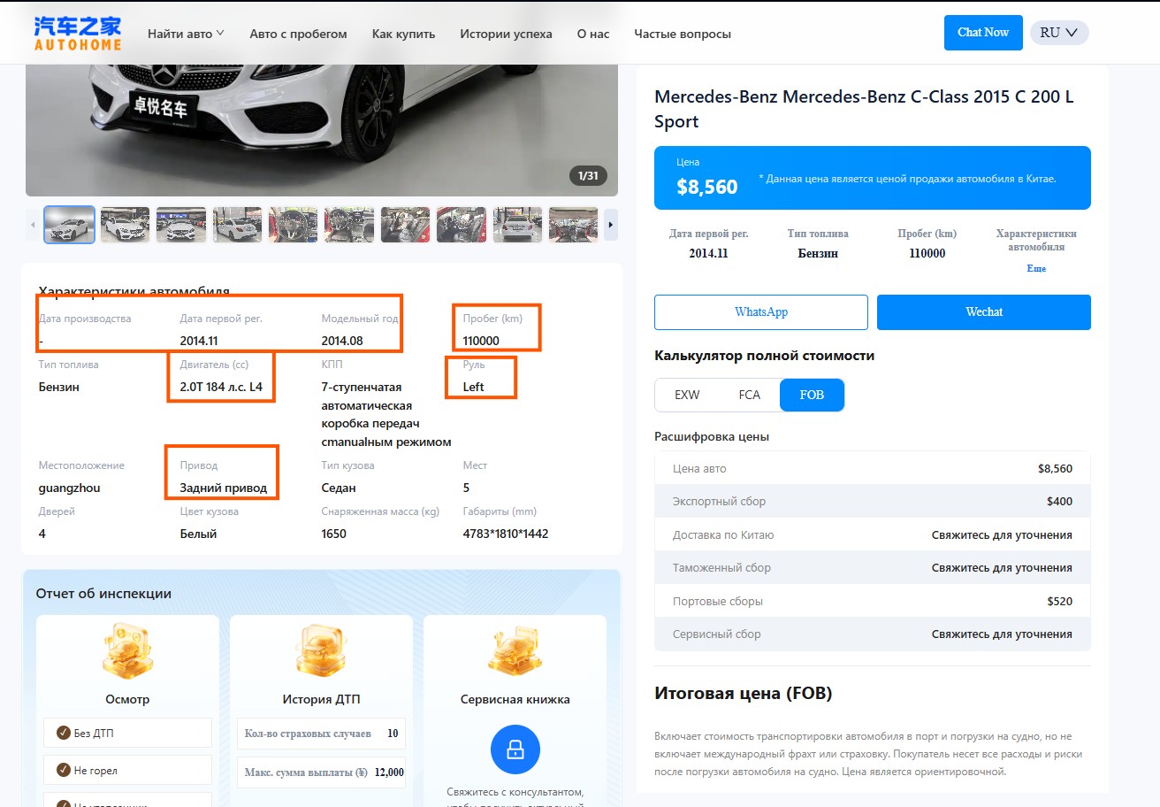Open the RU language dropdown
This screenshot has height=807, width=1160.
tap(1059, 33)
